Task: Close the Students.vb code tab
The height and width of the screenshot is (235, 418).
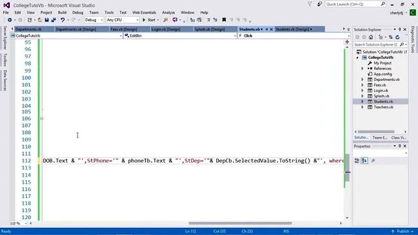Action: (x=272, y=29)
